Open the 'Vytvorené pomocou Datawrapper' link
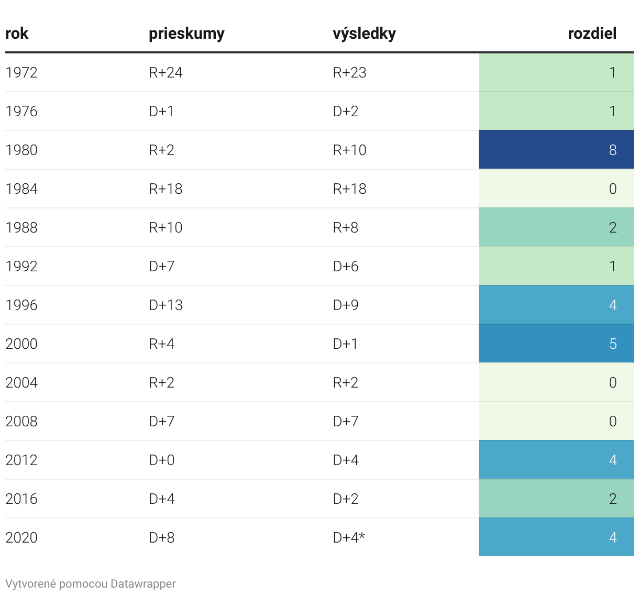 [91, 583]
